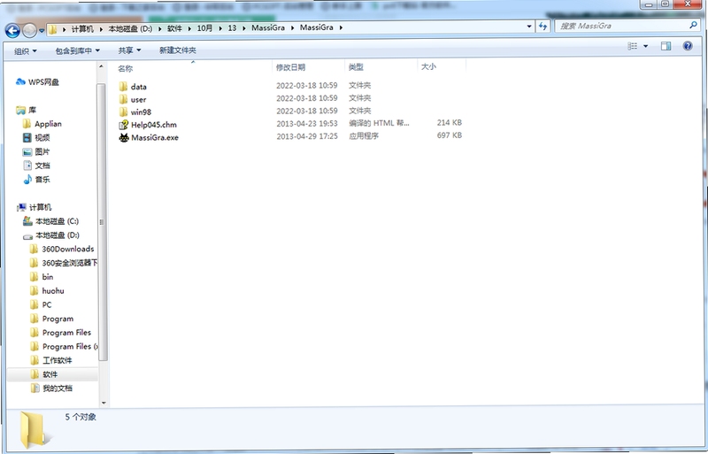Open the 共享 menu
This screenshot has width=708, height=454.
coord(129,50)
